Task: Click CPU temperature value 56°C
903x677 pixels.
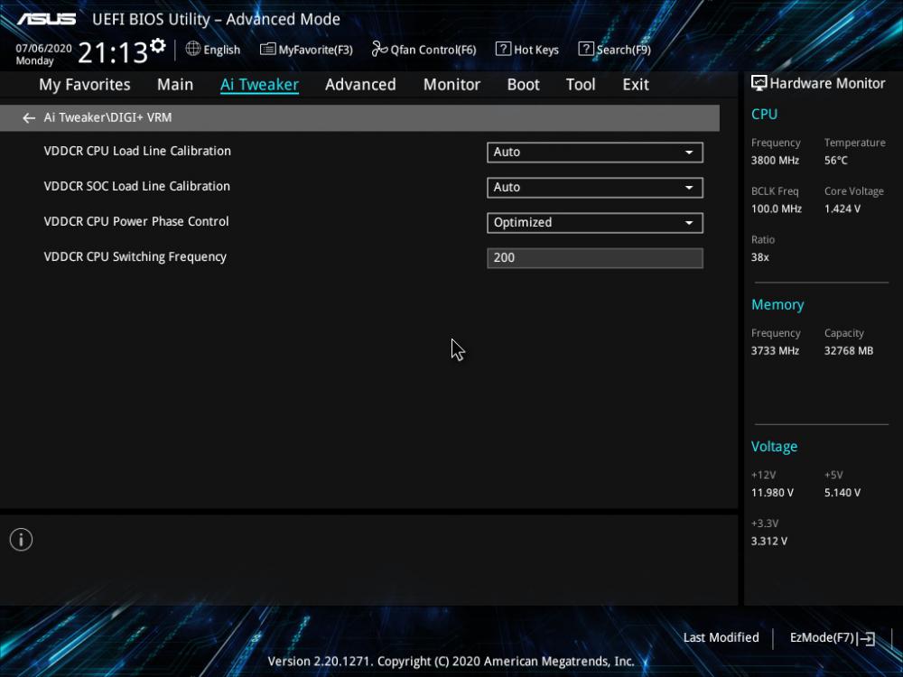Action: (835, 160)
